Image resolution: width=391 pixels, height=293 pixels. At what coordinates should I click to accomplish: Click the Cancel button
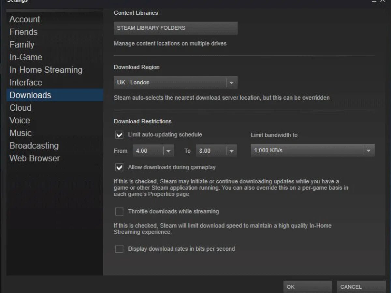click(361, 287)
